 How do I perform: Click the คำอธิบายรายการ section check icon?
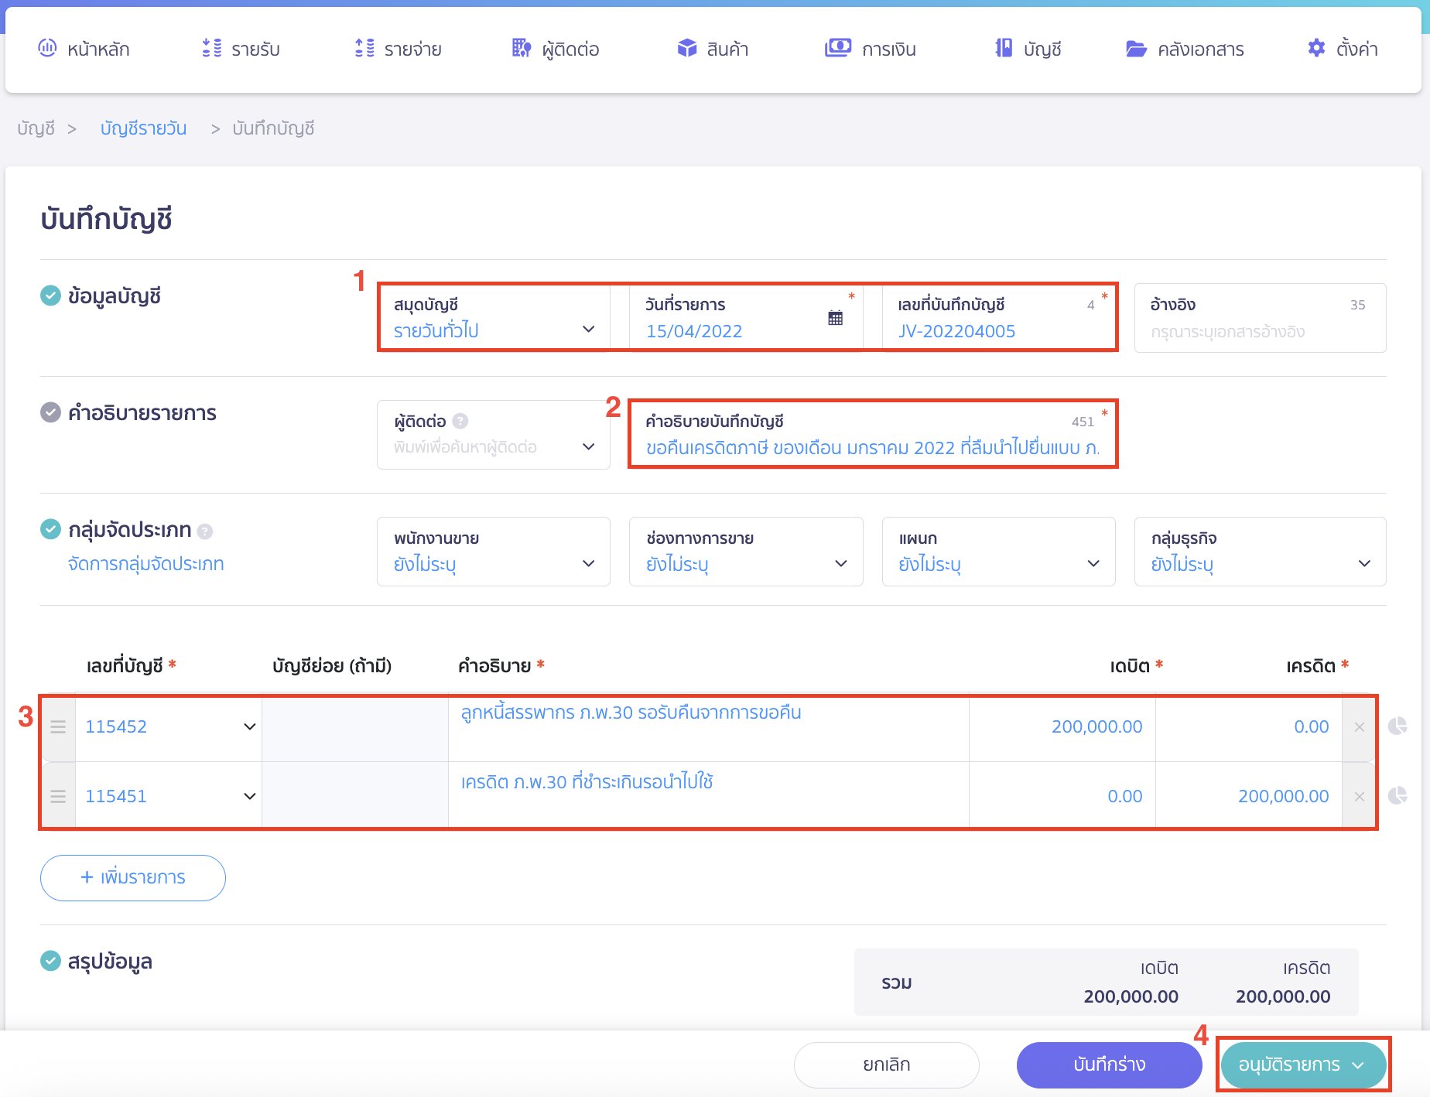click(50, 412)
